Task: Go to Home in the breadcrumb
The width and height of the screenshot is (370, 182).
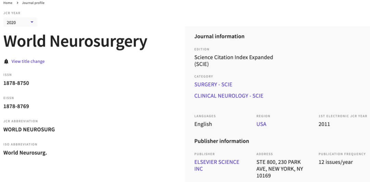Action: [x=8, y=3]
